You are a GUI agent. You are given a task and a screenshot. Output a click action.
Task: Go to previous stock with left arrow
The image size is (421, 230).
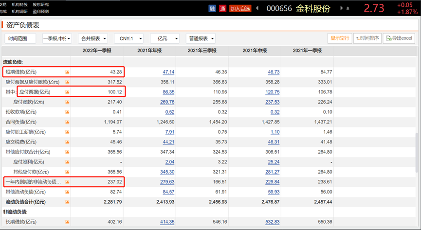point(257,8)
